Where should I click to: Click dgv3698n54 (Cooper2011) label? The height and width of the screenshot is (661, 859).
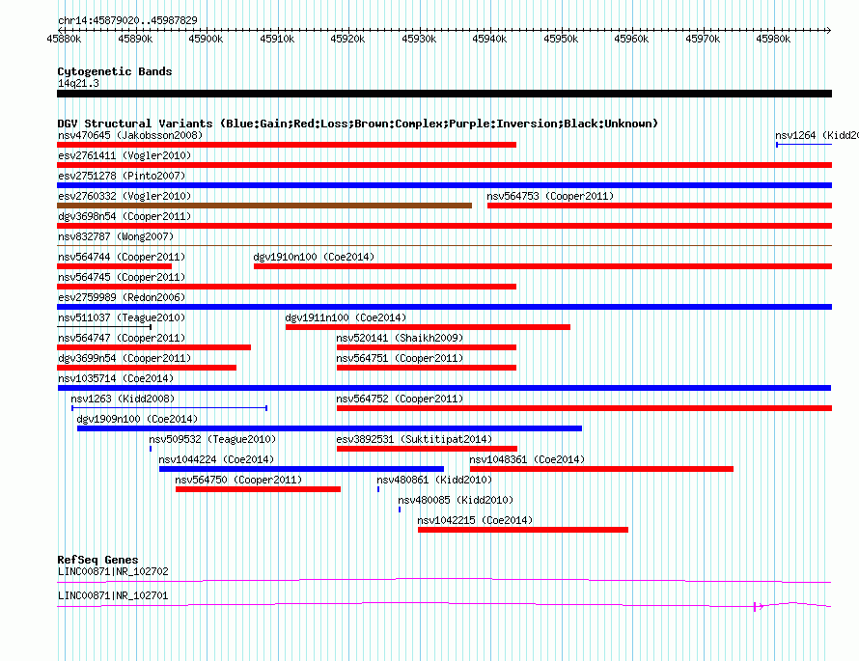[125, 216]
